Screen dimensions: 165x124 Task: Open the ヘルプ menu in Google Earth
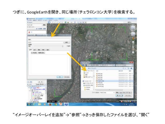[56, 20]
